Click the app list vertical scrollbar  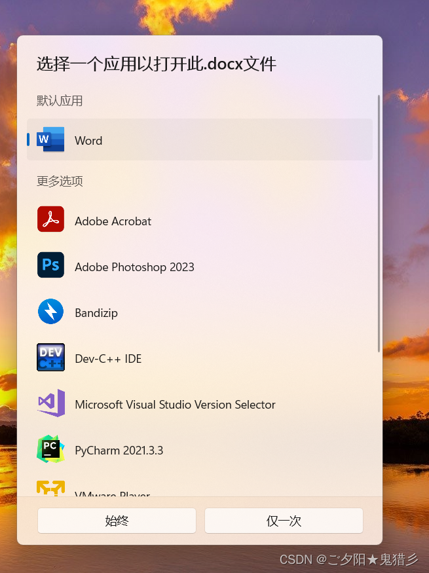point(379,224)
